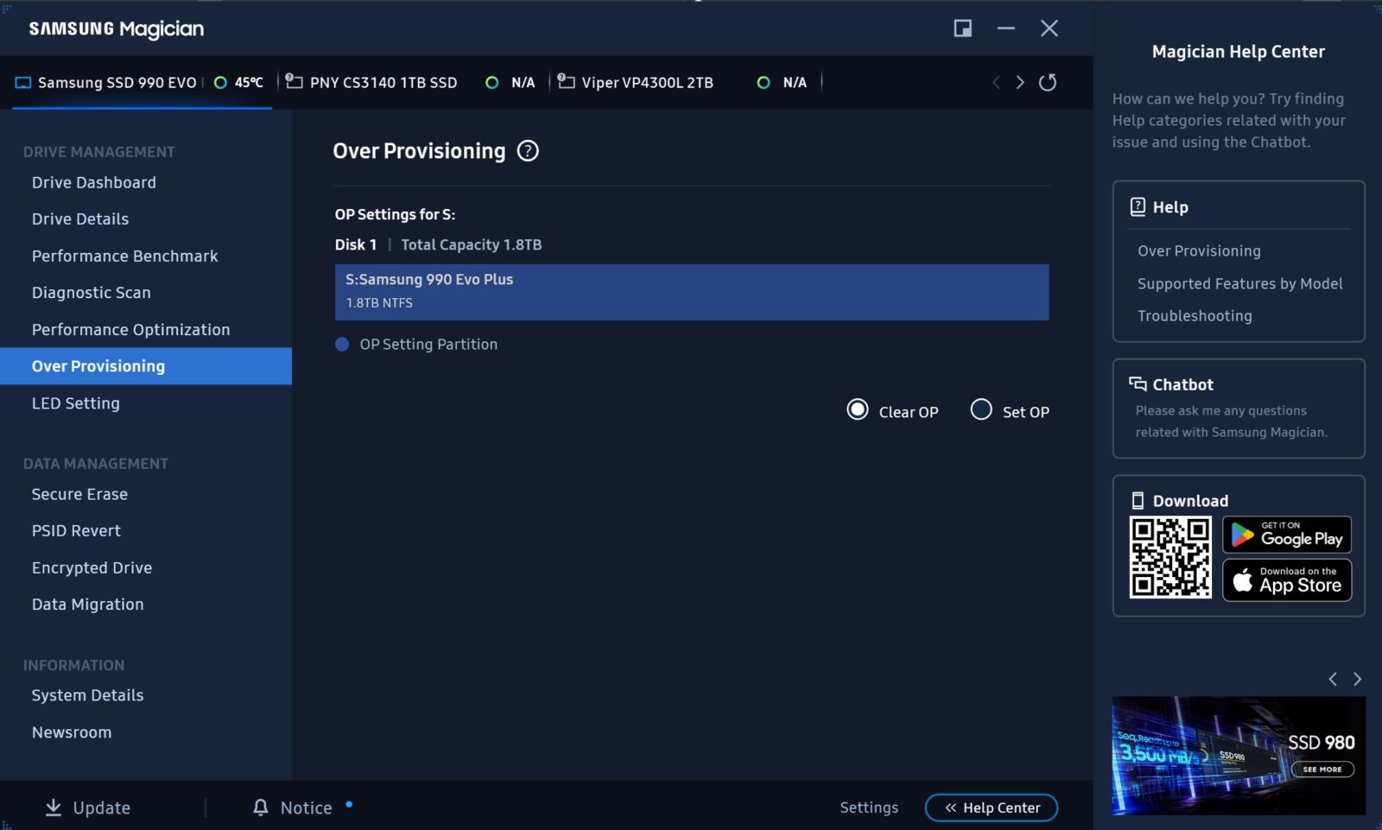Click SEE MORE on the SSD 980 banner
This screenshot has height=830, width=1382.
(x=1322, y=770)
